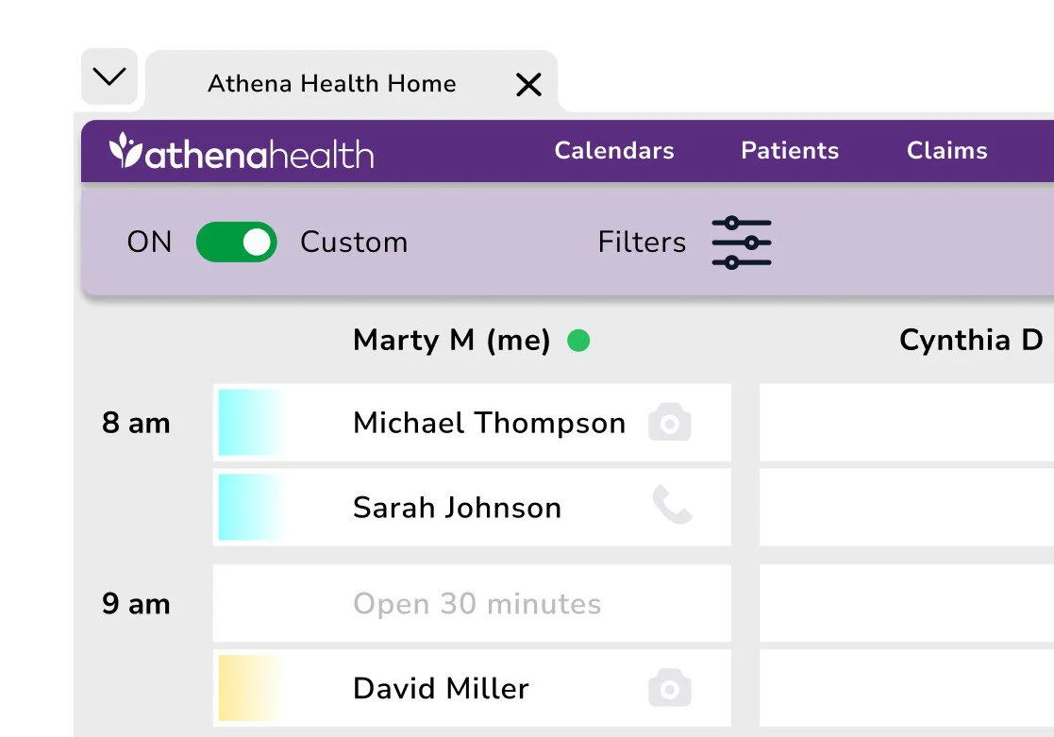Open the Calendars menu
The width and height of the screenshot is (1054, 737).
(613, 151)
